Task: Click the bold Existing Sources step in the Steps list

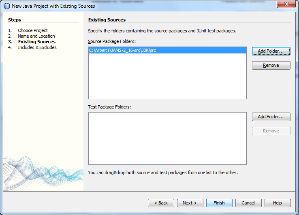Action: click(37, 42)
